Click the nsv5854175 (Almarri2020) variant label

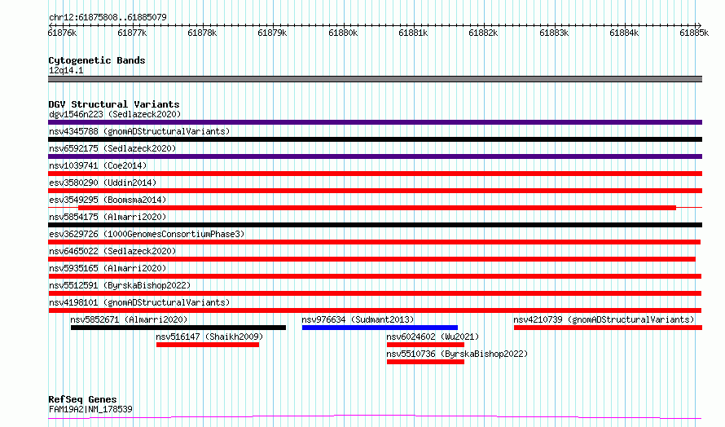click(108, 217)
